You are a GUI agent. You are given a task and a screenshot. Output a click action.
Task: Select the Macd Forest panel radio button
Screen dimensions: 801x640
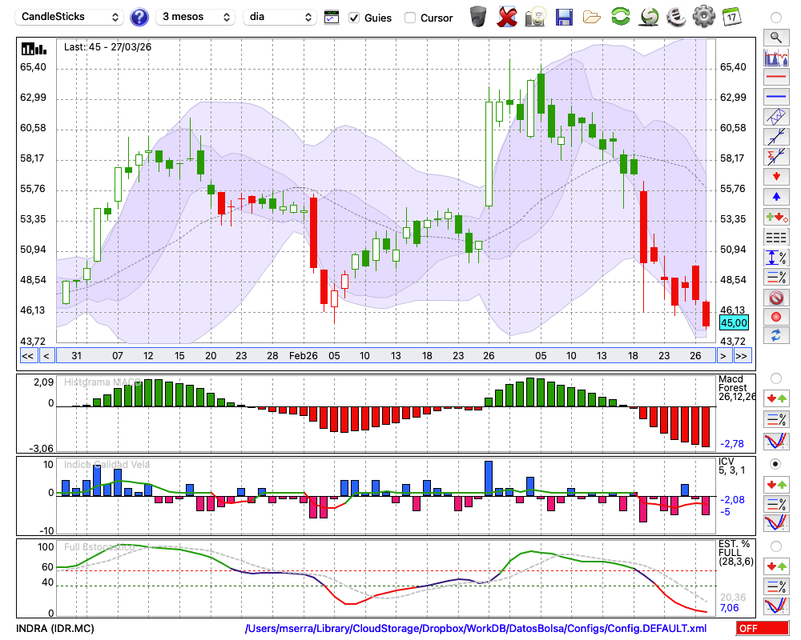[x=775, y=378]
